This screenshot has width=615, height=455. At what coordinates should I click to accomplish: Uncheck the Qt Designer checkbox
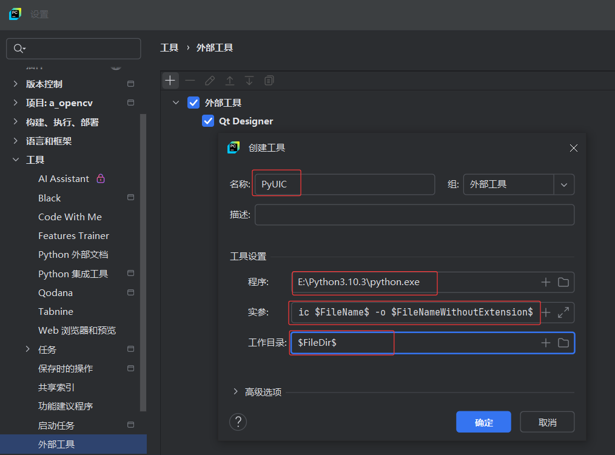click(x=208, y=121)
